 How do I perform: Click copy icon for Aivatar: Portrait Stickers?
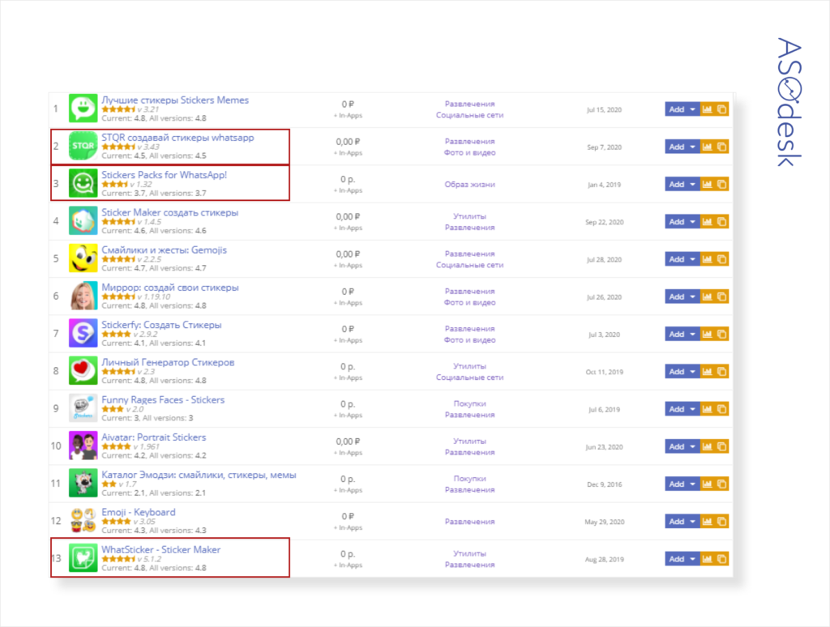[721, 446]
